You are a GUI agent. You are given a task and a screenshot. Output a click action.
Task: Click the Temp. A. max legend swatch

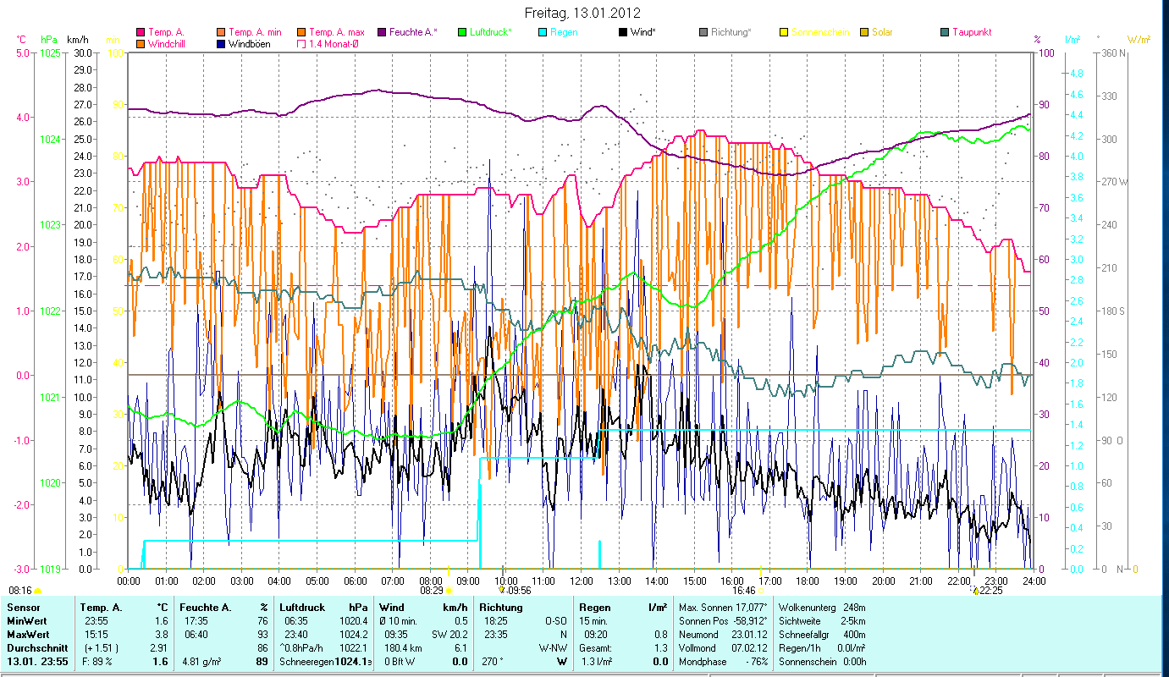[x=302, y=32]
